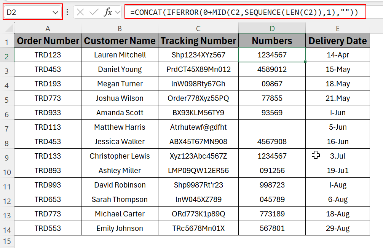Click order number cell TRD933

point(48,113)
